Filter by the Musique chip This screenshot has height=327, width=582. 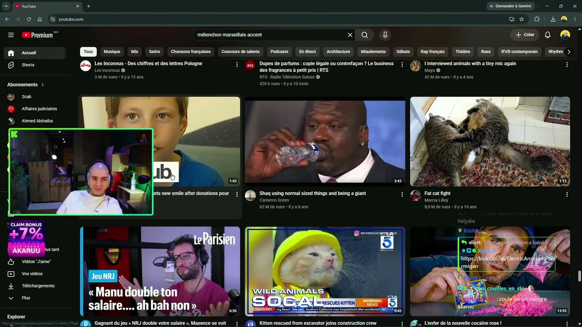pos(112,52)
